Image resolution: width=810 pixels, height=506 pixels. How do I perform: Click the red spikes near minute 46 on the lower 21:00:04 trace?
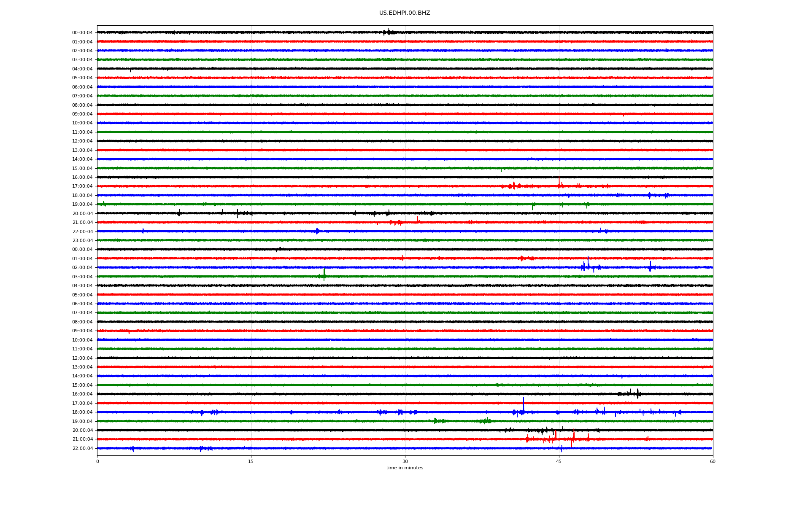(573, 437)
